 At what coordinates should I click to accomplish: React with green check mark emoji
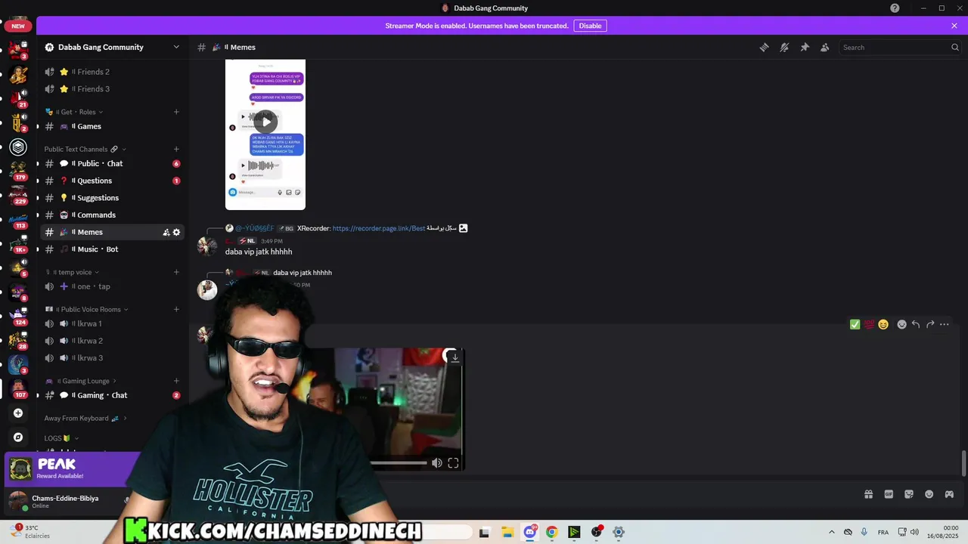(855, 324)
